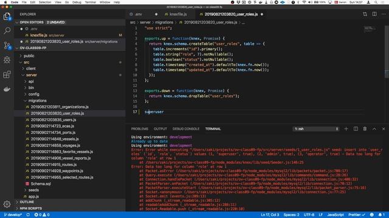Screen dimensions: 389x218
Task: Close the terminal panel
Action: (x=384, y=129)
